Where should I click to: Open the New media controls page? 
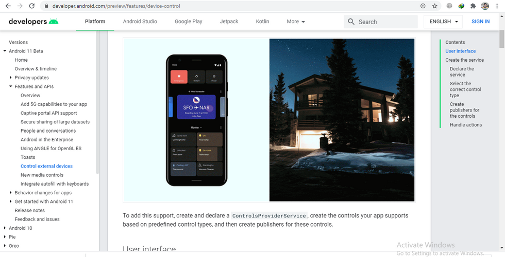[x=42, y=175]
